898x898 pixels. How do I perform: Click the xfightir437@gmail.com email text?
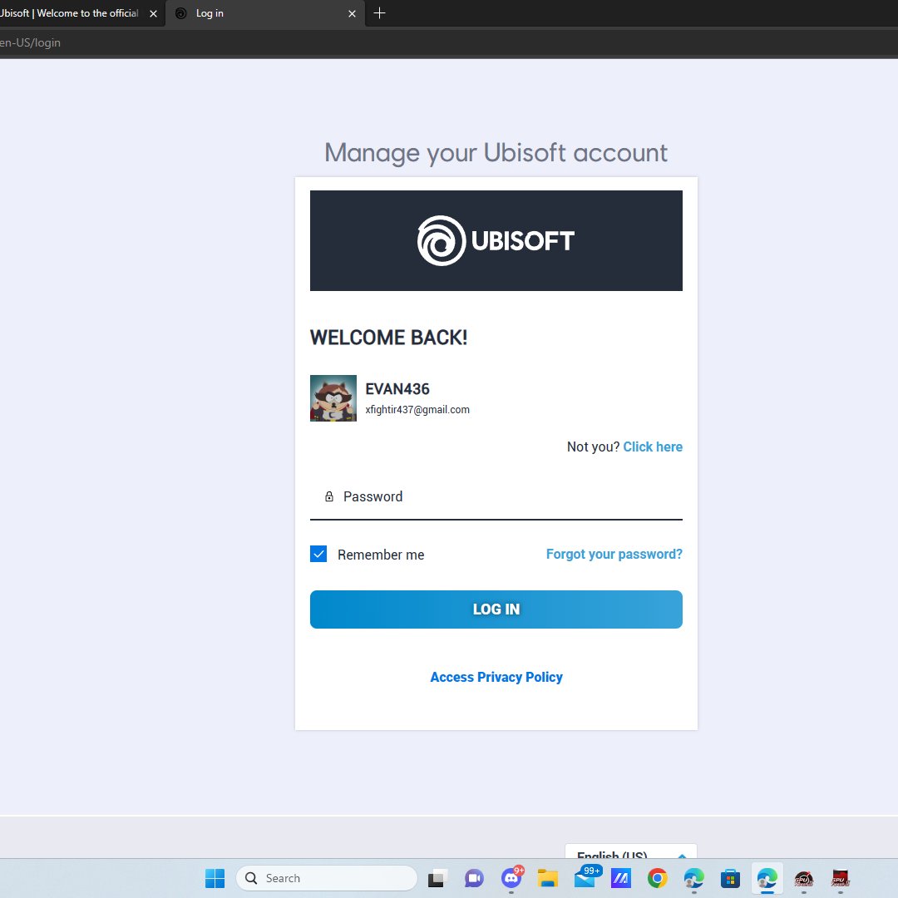417,409
